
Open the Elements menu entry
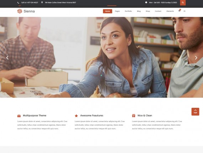pyautogui.click(x=170, y=11)
